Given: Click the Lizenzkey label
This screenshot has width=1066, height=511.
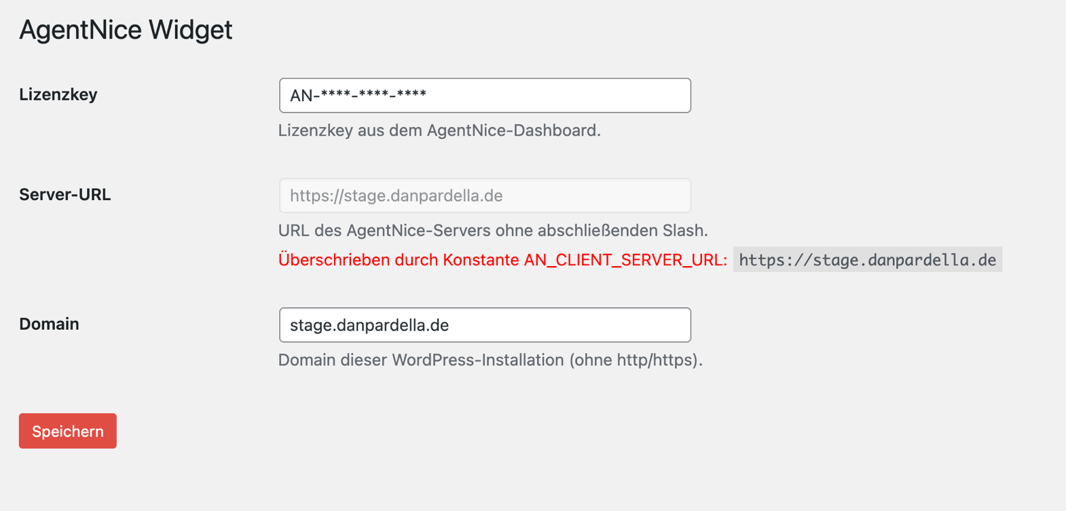Looking at the screenshot, I should pyautogui.click(x=58, y=94).
